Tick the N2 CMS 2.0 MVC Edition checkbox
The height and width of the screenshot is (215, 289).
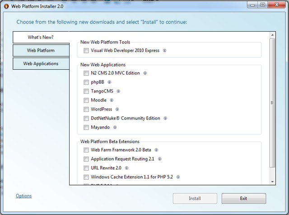86,73
